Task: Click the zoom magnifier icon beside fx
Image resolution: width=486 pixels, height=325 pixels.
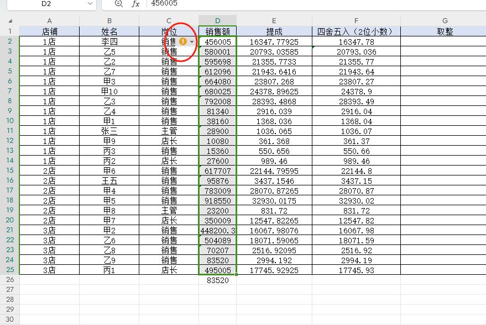Action: pyautogui.click(x=118, y=3)
